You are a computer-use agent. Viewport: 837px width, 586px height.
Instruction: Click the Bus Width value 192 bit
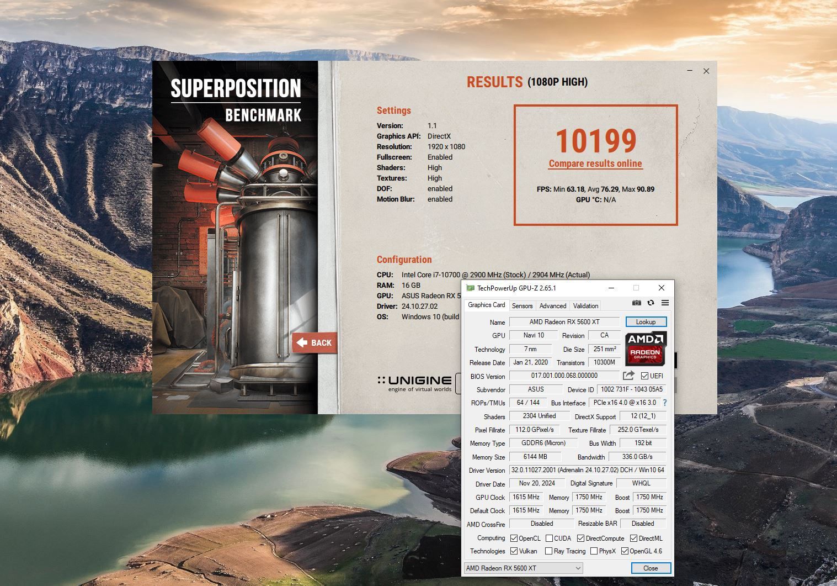click(643, 443)
